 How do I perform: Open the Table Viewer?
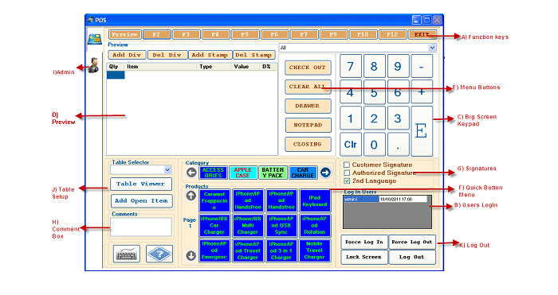(x=141, y=184)
